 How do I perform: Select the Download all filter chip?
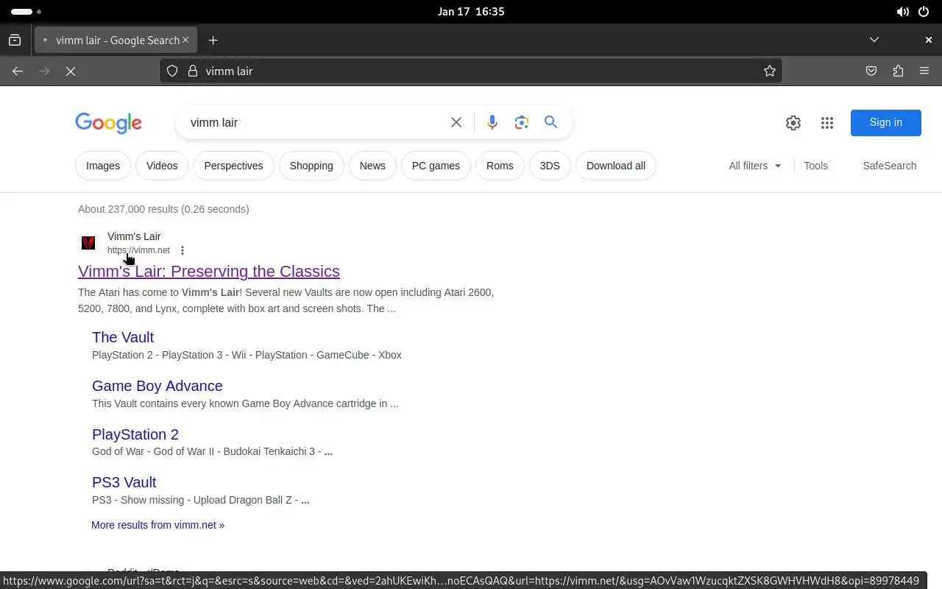[x=616, y=166]
